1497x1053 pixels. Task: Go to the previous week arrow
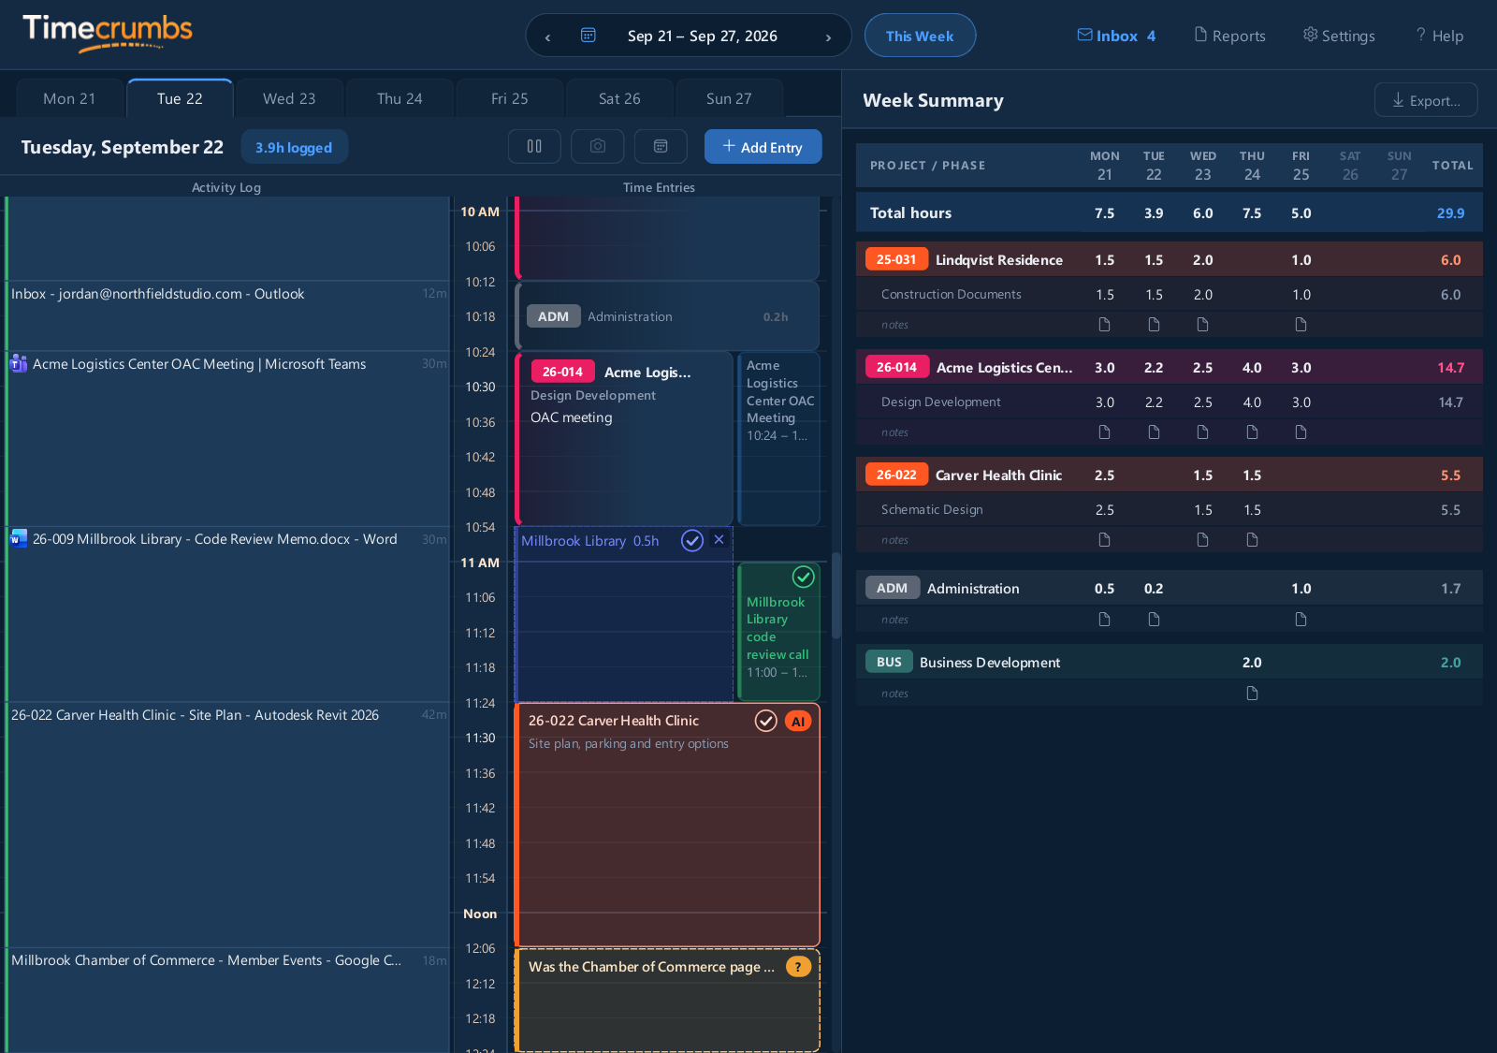pos(547,37)
